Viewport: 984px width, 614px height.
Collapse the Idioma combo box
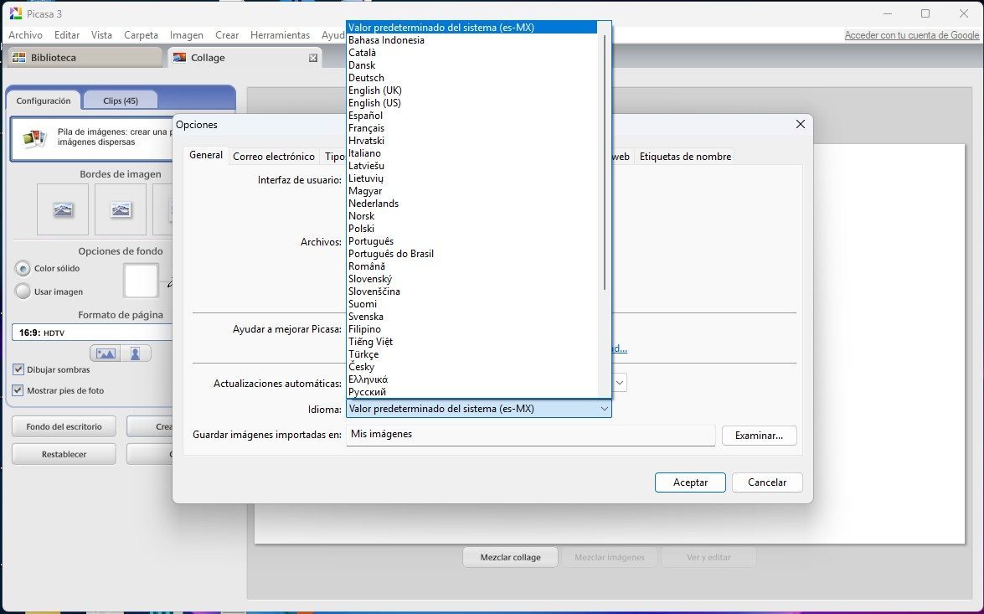tap(478, 409)
